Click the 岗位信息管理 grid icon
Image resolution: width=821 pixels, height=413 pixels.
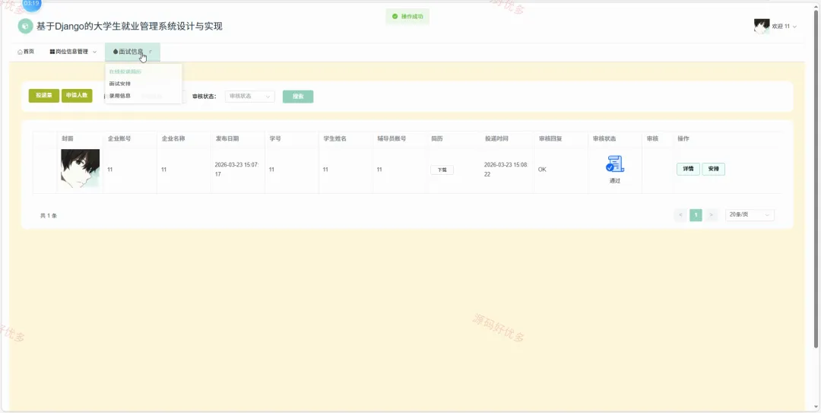point(52,52)
